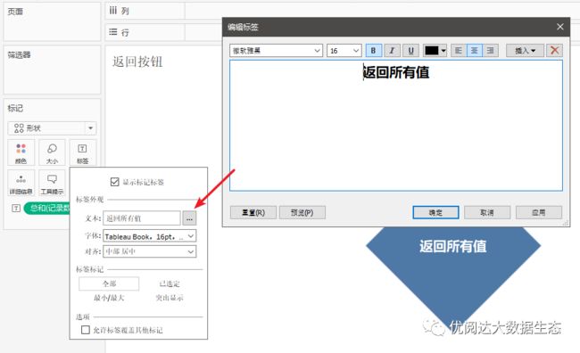Click the 筛选器 filters shelf
This screenshot has width=580, height=353.
coord(52,70)
